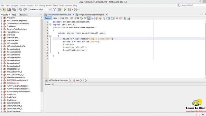
Task: Find Selection magnifier icon in editor toolbar
Action: click(78, 18)
